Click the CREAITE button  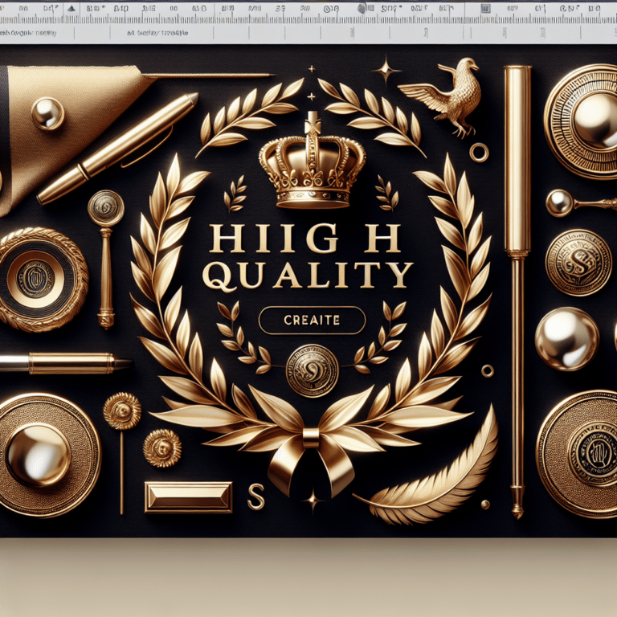click(312, 321)
